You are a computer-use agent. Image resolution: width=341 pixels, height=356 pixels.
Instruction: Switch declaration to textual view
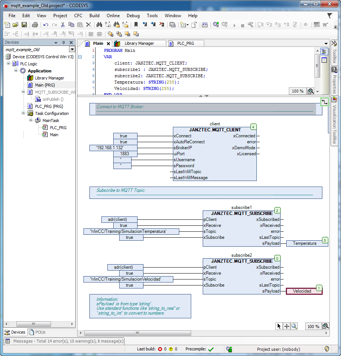[324, 52]
